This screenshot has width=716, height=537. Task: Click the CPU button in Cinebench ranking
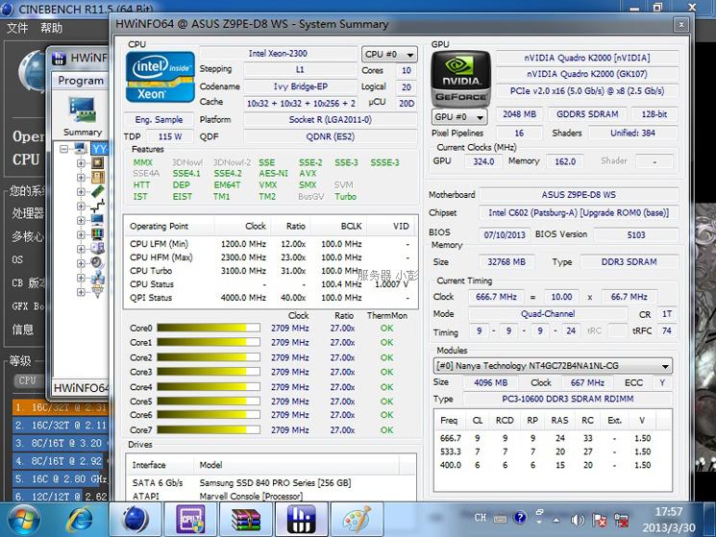click(x=27, y=380)
